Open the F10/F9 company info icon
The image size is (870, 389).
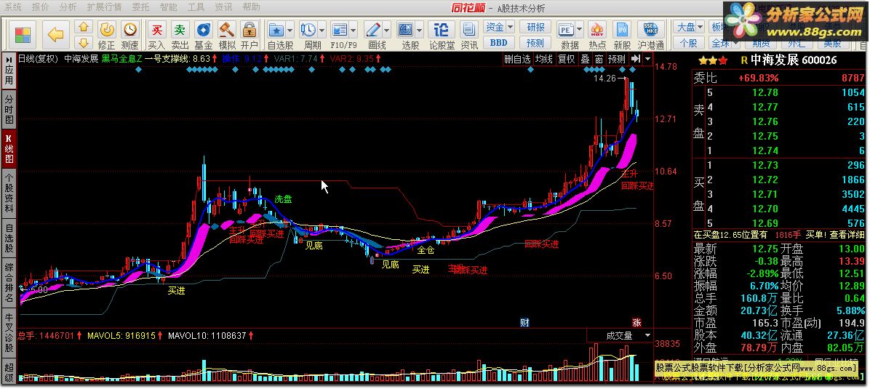pos(340,29)
